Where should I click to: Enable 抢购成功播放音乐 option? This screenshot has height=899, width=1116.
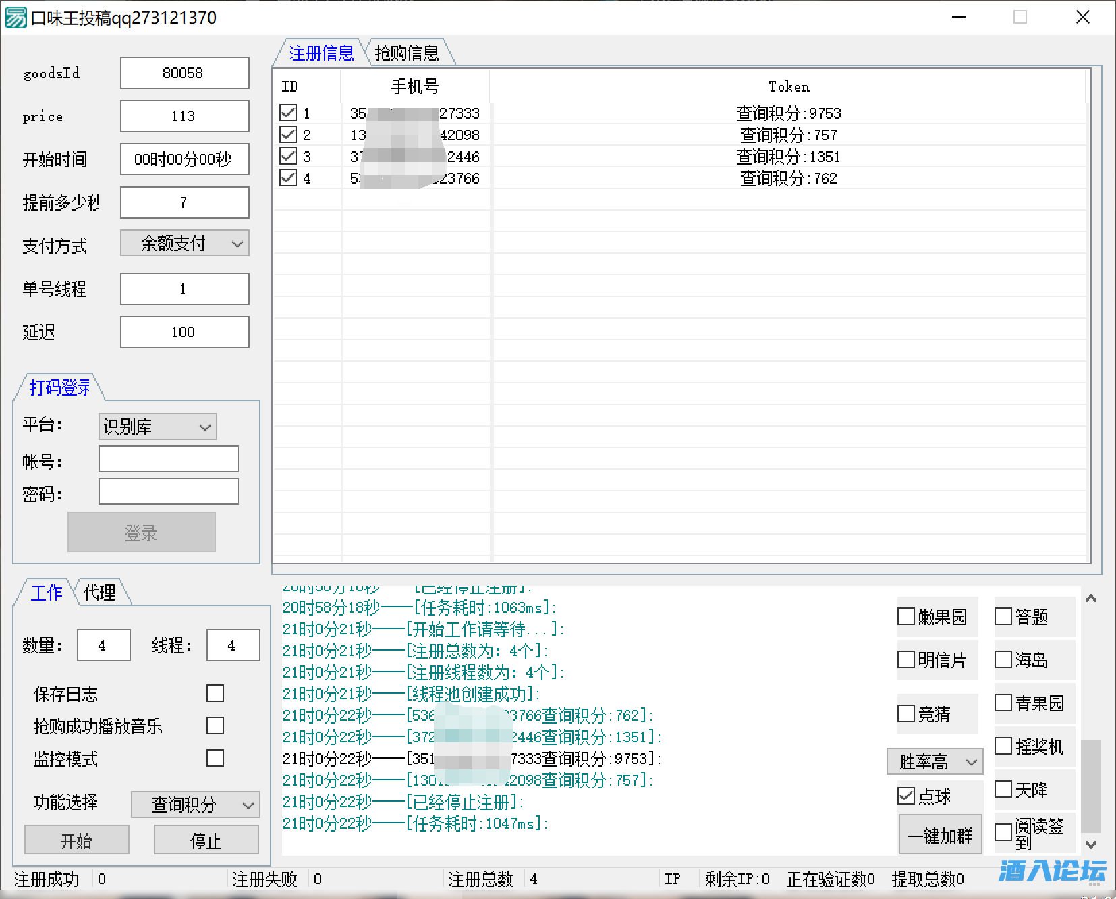(x=215, y=726)
